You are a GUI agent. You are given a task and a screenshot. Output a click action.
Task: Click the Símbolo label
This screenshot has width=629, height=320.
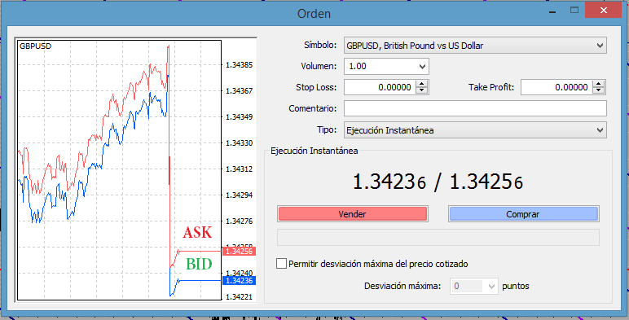(320, 46)
